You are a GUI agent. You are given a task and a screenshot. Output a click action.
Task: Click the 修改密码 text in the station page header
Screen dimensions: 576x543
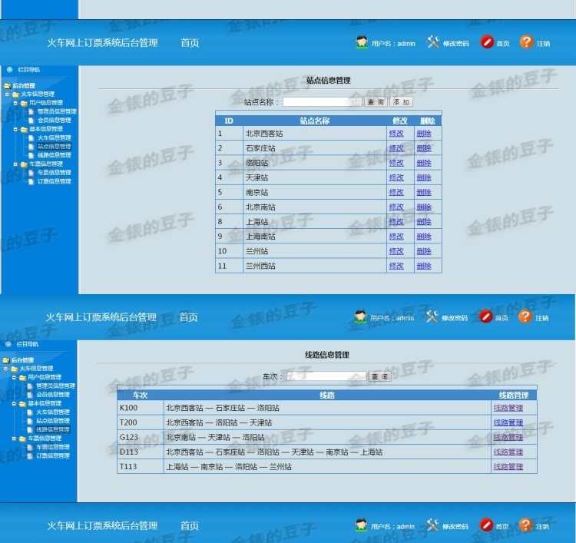pyautogui.click(x=456, y=44)
